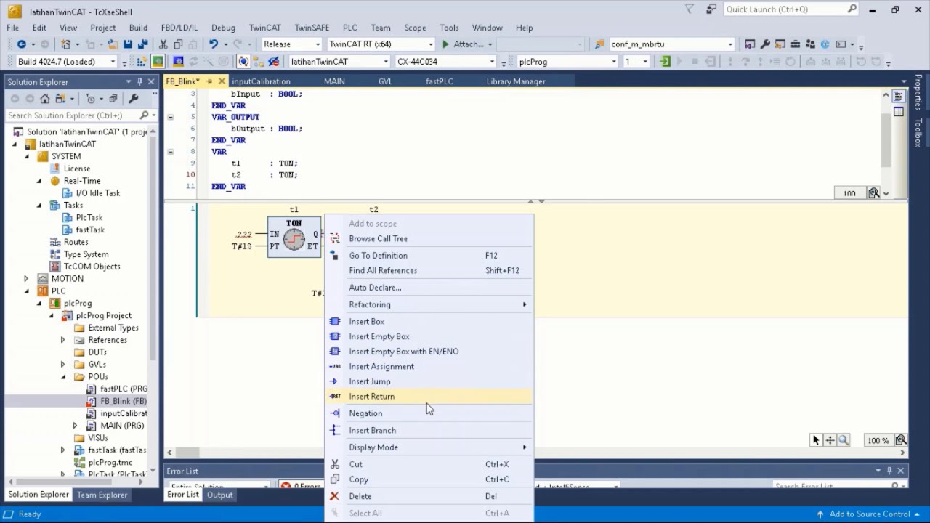Click Save All in the toolbar
The image size is (930, 523).
[142, 44]
